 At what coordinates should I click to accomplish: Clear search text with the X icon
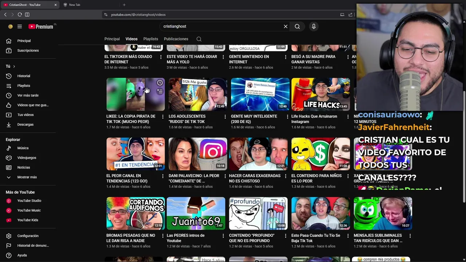(285, 26)
